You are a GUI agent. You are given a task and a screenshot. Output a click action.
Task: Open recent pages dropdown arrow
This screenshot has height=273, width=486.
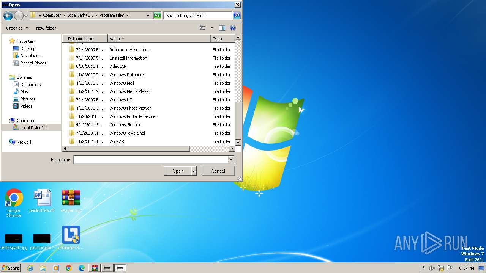26,16
